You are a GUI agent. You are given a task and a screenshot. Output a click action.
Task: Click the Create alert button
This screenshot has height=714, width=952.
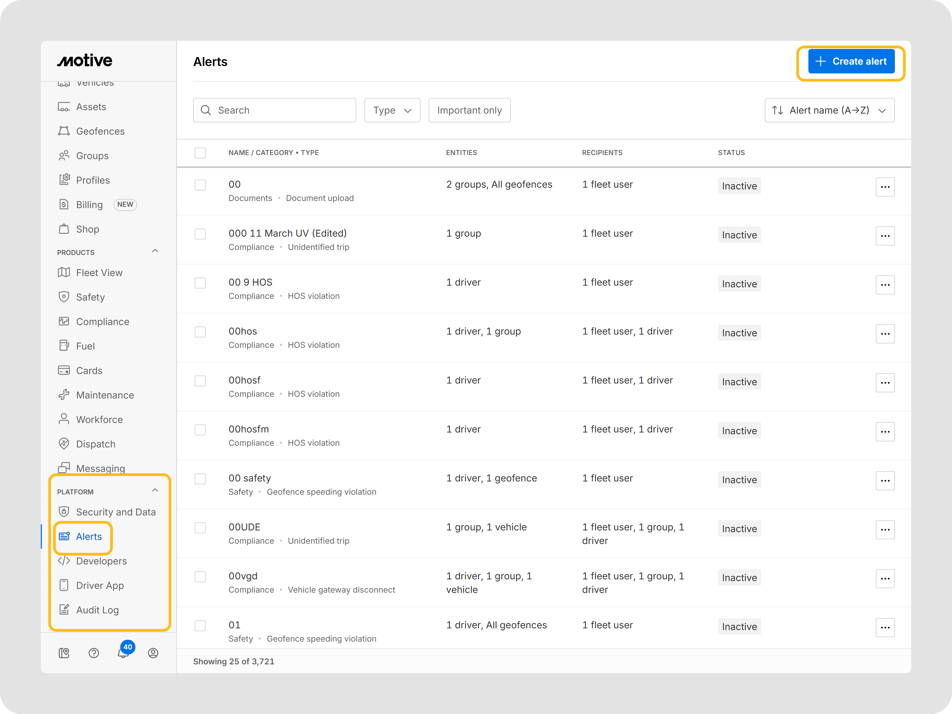point(851,62)
